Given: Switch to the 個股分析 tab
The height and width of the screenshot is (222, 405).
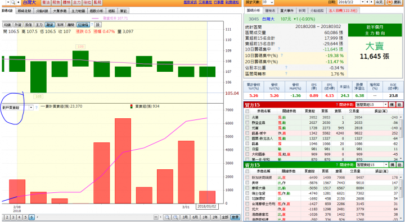Looking at the screenshot, I should (x=97, y=11).
